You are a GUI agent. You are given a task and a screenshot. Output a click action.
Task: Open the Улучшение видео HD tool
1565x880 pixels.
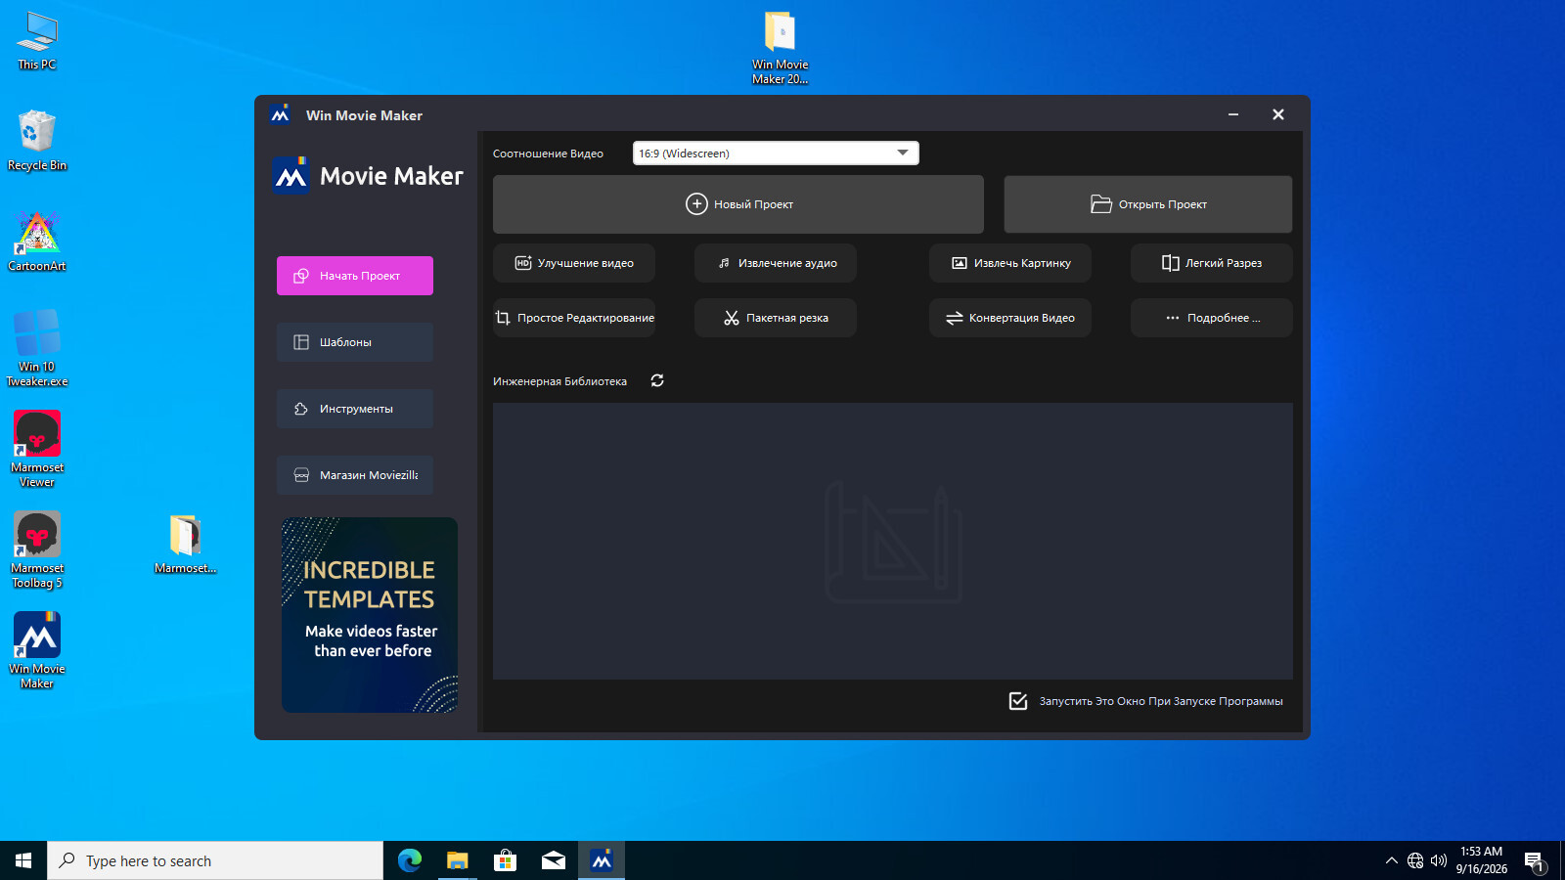pos(574,263)
